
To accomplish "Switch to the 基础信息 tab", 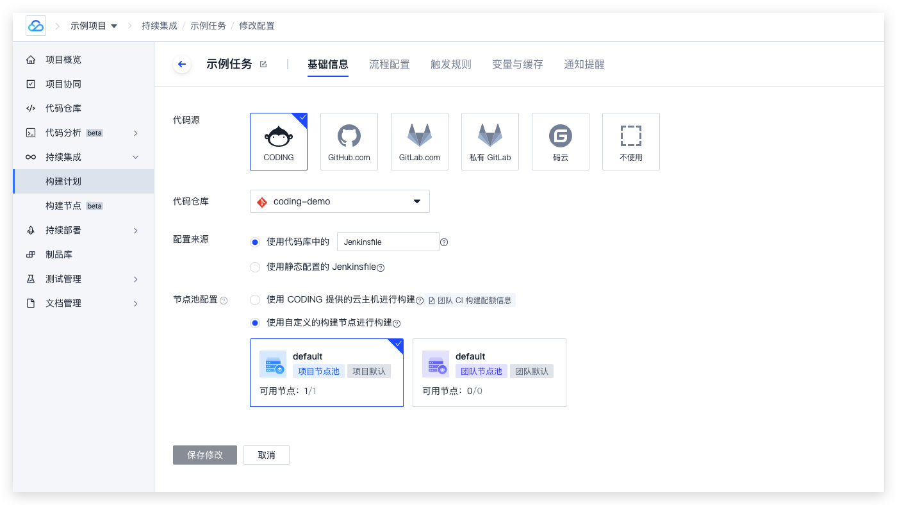I will click(328, 64).
